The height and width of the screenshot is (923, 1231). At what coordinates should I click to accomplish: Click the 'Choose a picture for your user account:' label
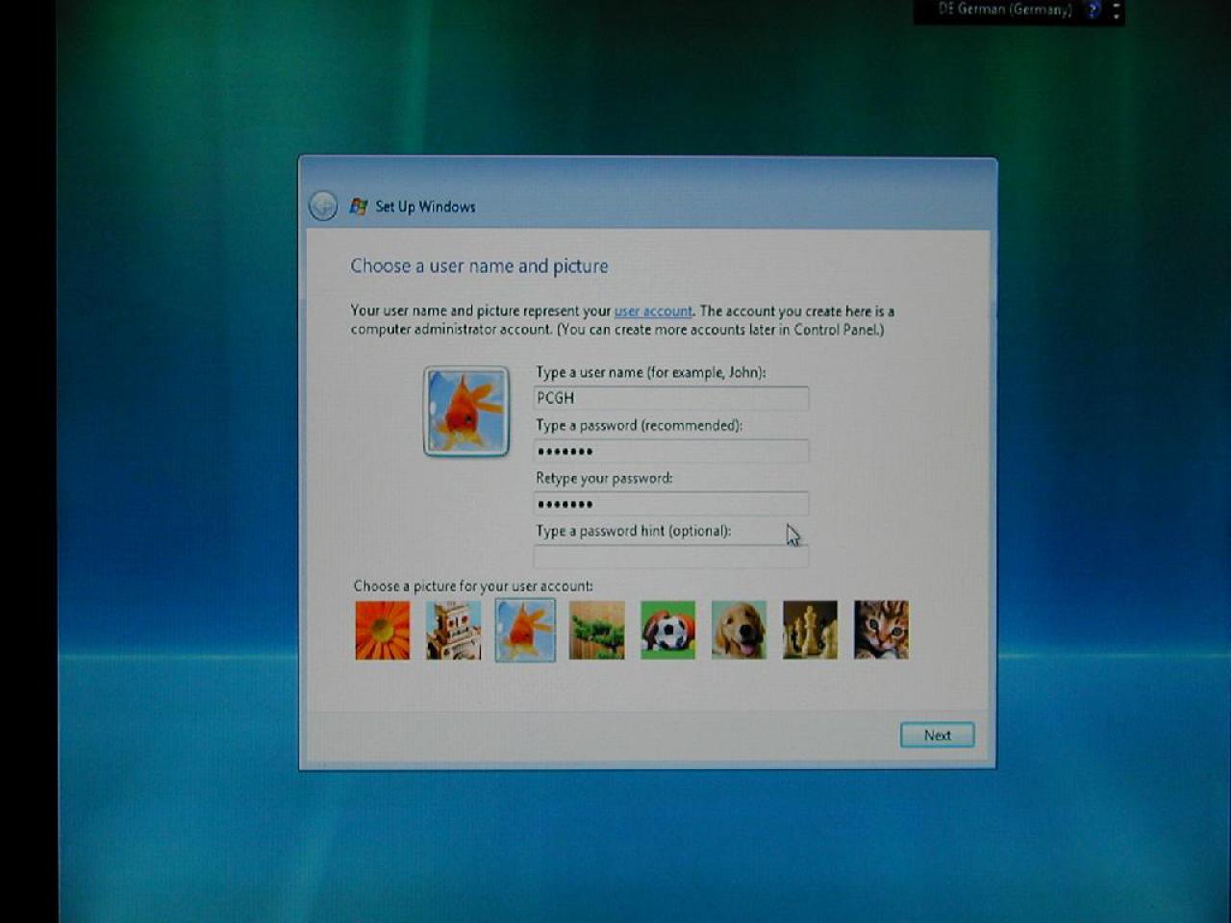pyautogui.click(x=473, y=586)
